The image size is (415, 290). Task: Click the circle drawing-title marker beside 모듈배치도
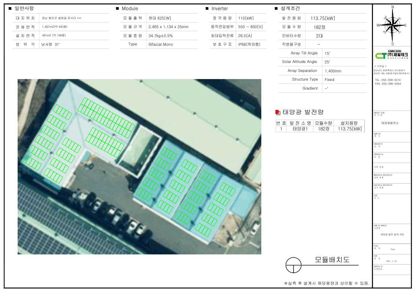click(294, 265)
